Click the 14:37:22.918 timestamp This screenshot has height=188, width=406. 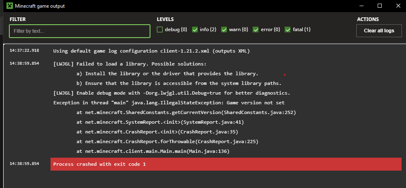pos(24,51)
